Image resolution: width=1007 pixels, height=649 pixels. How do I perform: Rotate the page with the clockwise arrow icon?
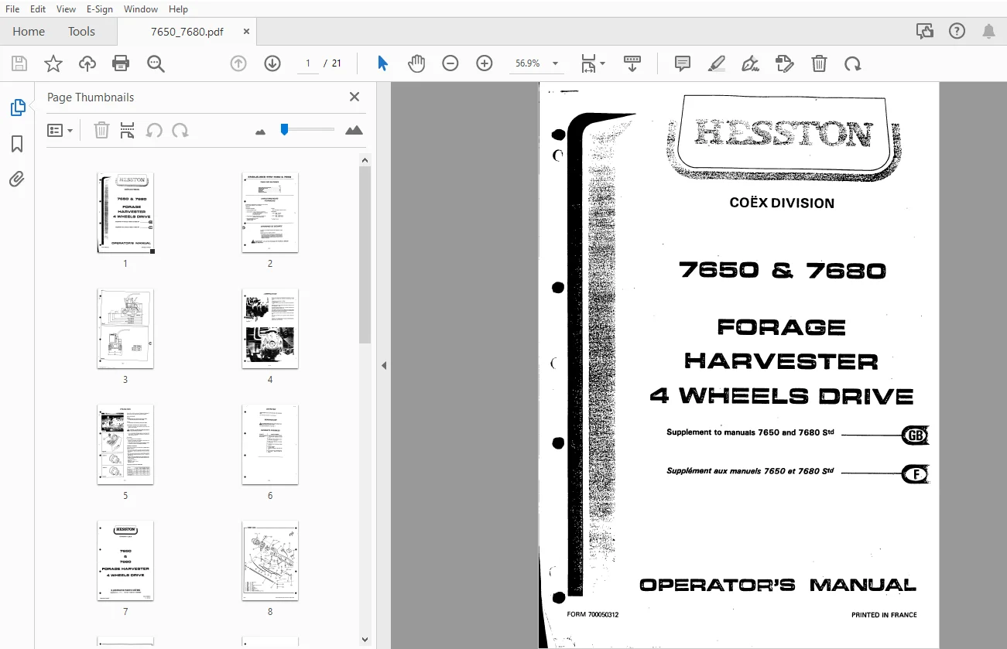point(853,63)
